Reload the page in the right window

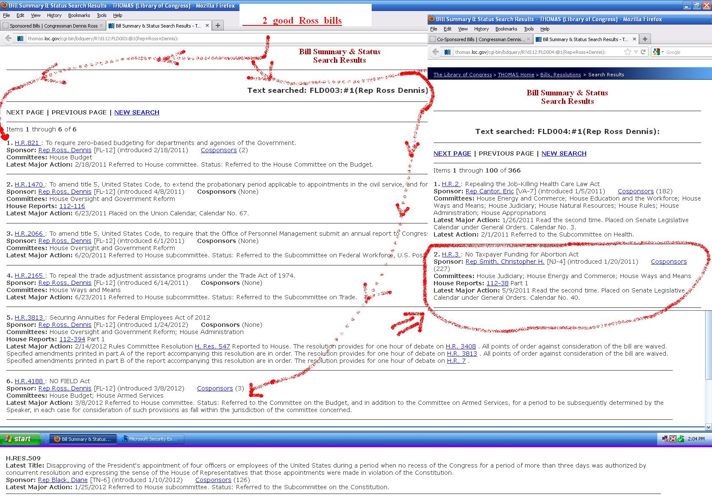pos(643,52)
